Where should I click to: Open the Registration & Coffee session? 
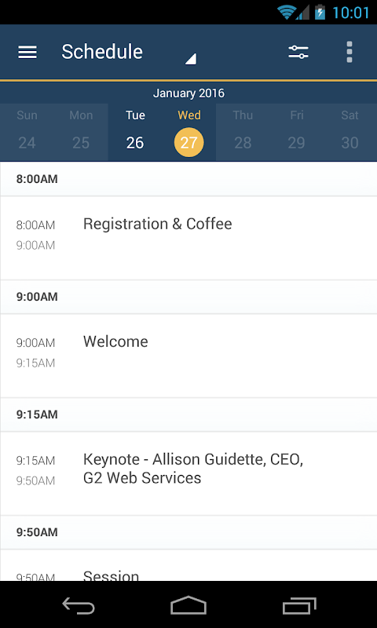coord(188,238)
